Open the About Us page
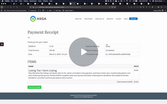 [x=78, y=19]
